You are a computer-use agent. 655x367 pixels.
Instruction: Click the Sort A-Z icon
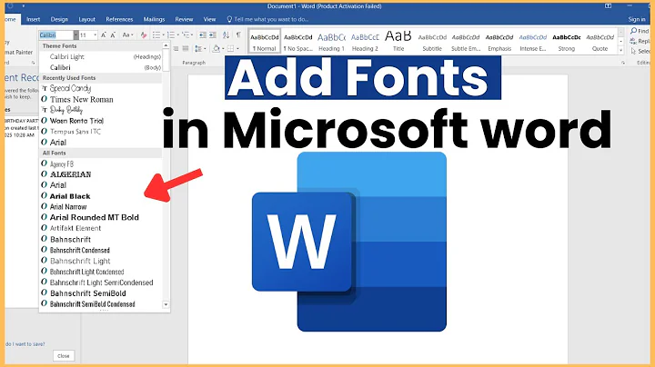click(226, 35)
